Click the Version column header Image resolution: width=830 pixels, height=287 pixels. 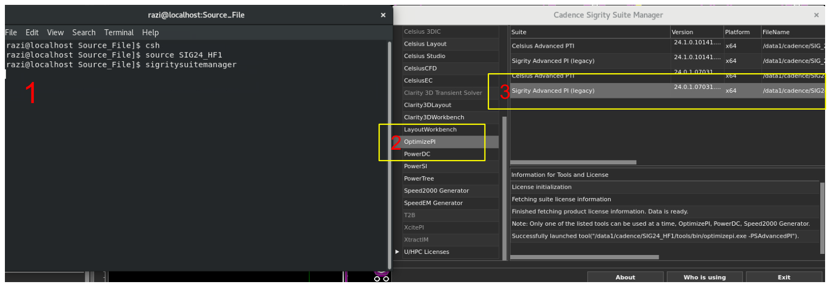pos(697,32)
